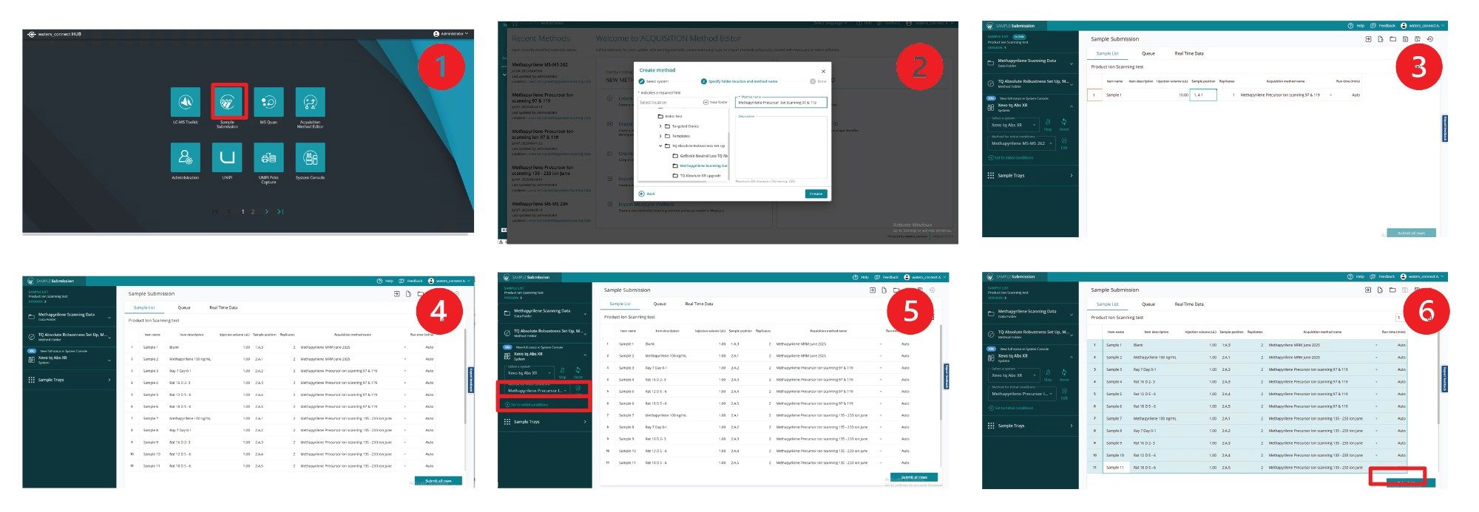Select Gefitinib Neutral Loss TQ folder
The height and width of the screenshot is (512, 1479).
tap(701, 156)
